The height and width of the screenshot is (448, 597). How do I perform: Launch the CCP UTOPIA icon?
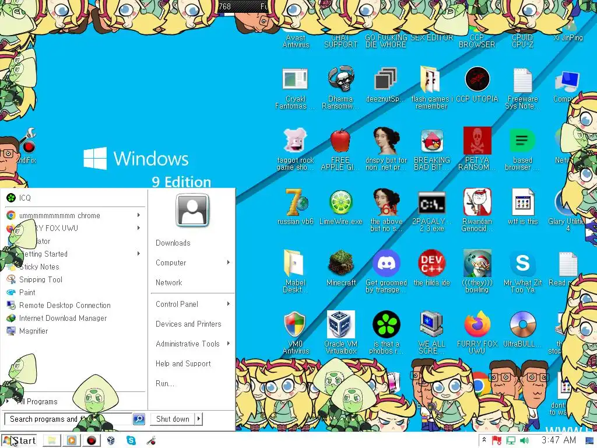point(477,79)
